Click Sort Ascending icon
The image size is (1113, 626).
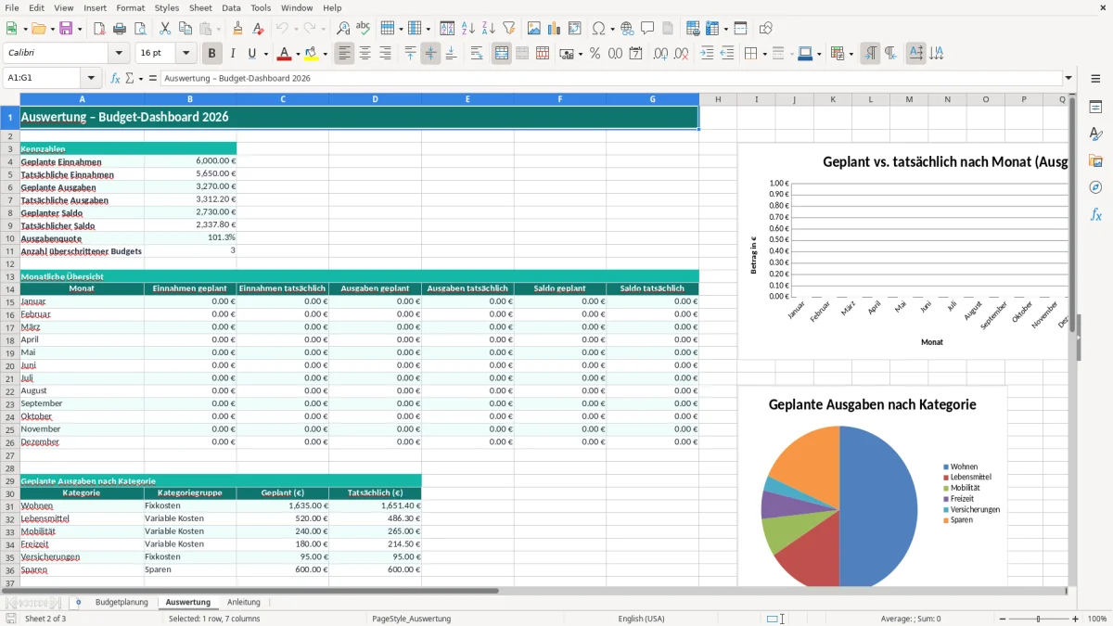coord(468,29)
